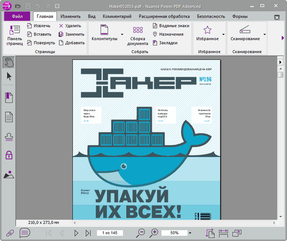Click the Сканирование scanner icon
The width and height of the screenshot is (287, 241).
245,30
